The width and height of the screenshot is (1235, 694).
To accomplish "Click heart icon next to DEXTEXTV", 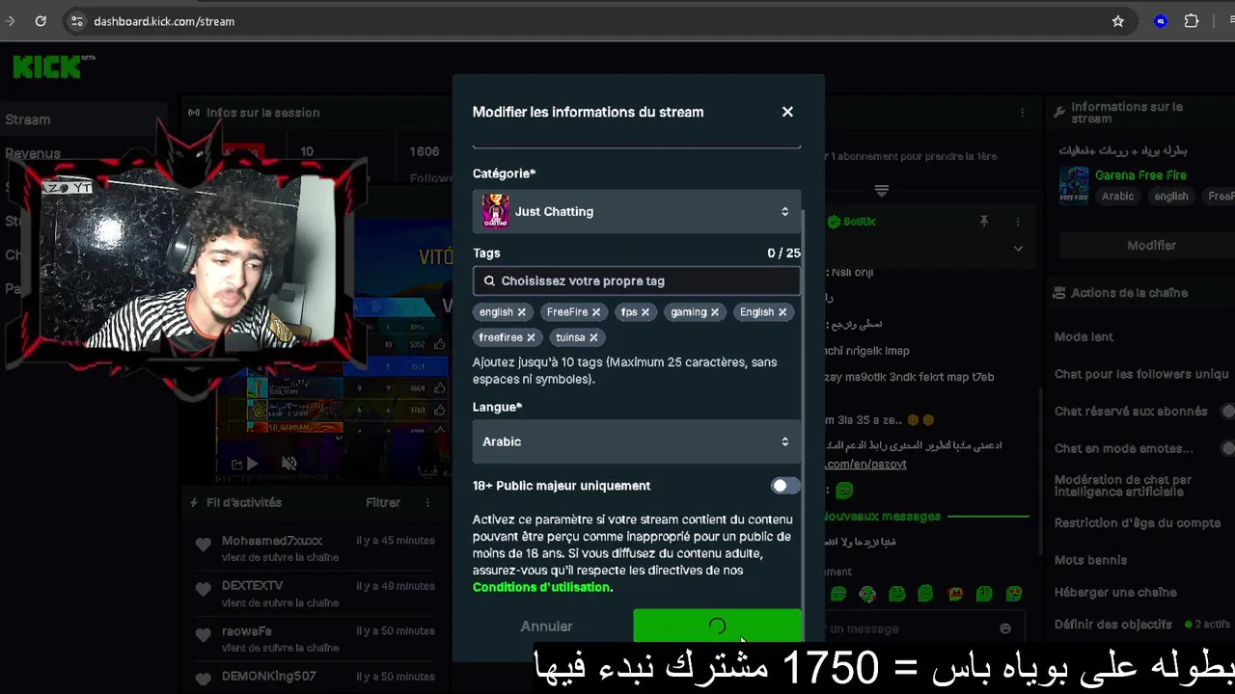I will tap(203, 590).
